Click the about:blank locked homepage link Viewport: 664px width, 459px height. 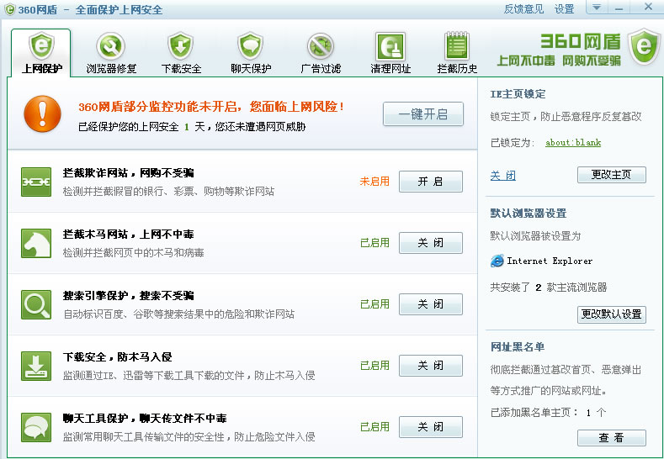click(x=573, y=143)
